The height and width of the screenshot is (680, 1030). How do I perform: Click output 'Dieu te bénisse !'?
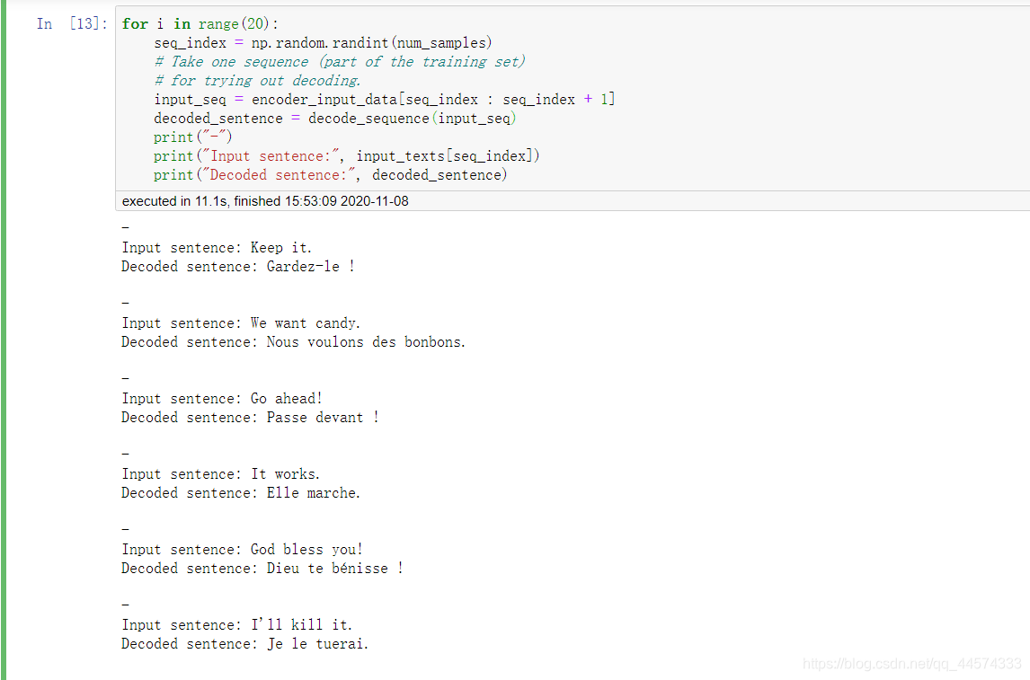pyautogui.click(x=335, y=569)
